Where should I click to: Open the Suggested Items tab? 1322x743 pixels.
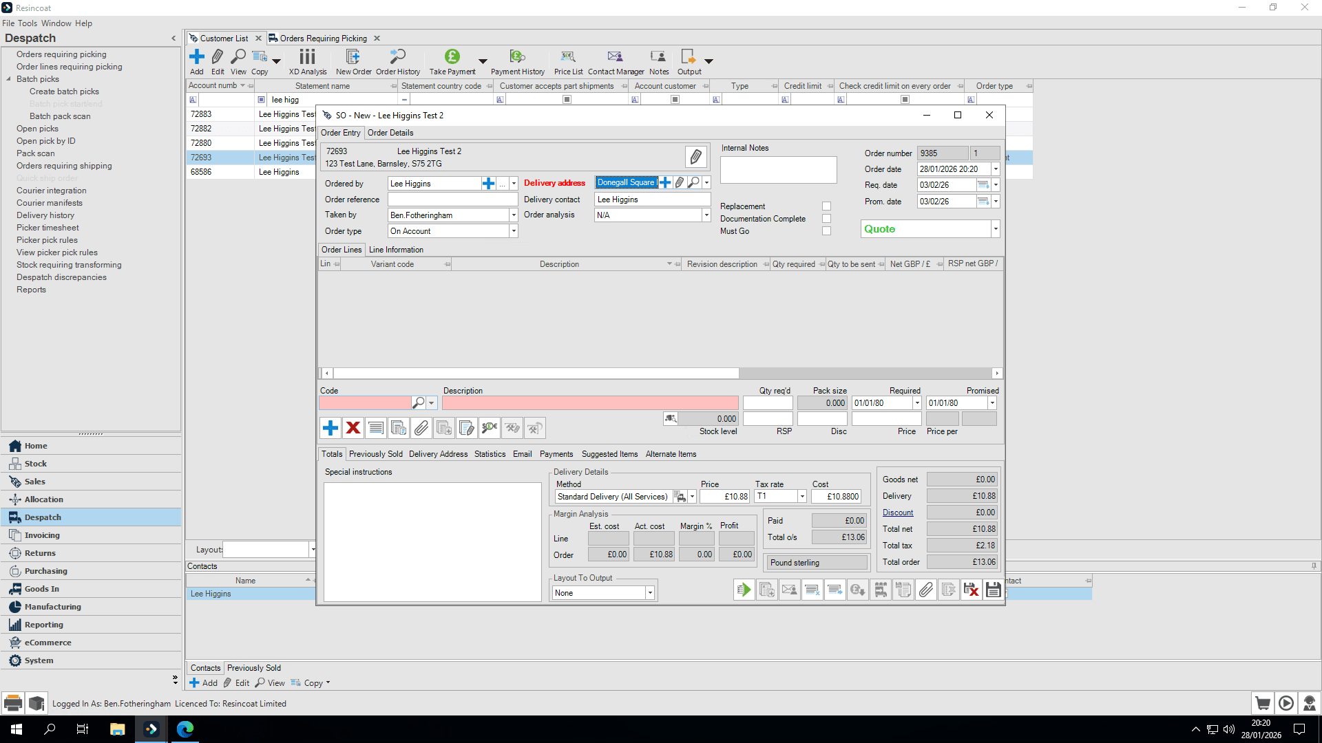(609, 454)
